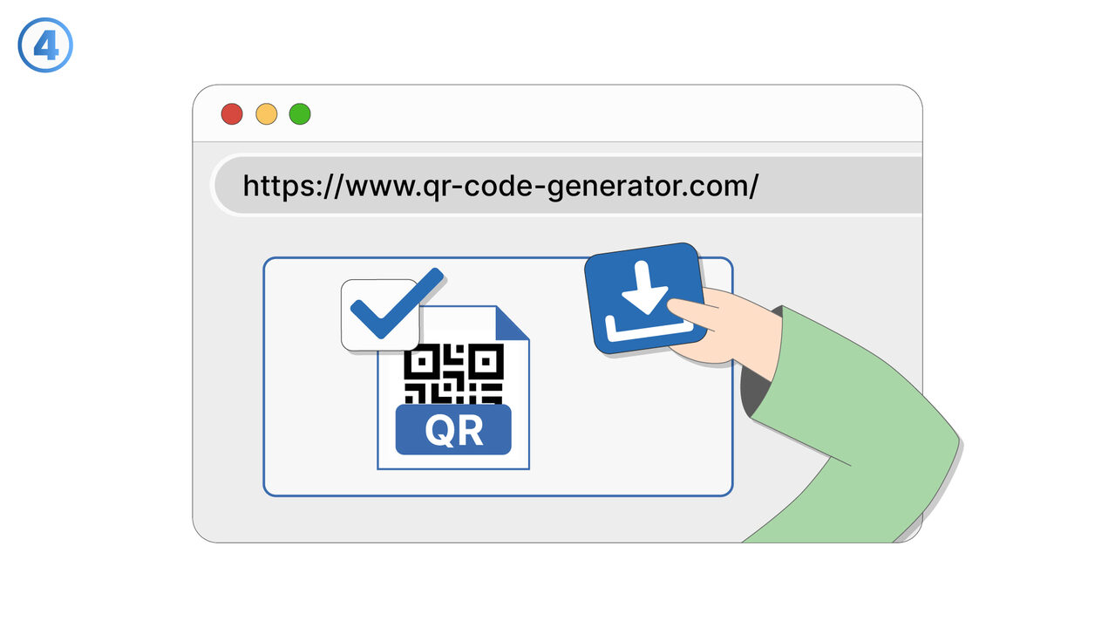Click the blue QR label badge

coord(453,430)
